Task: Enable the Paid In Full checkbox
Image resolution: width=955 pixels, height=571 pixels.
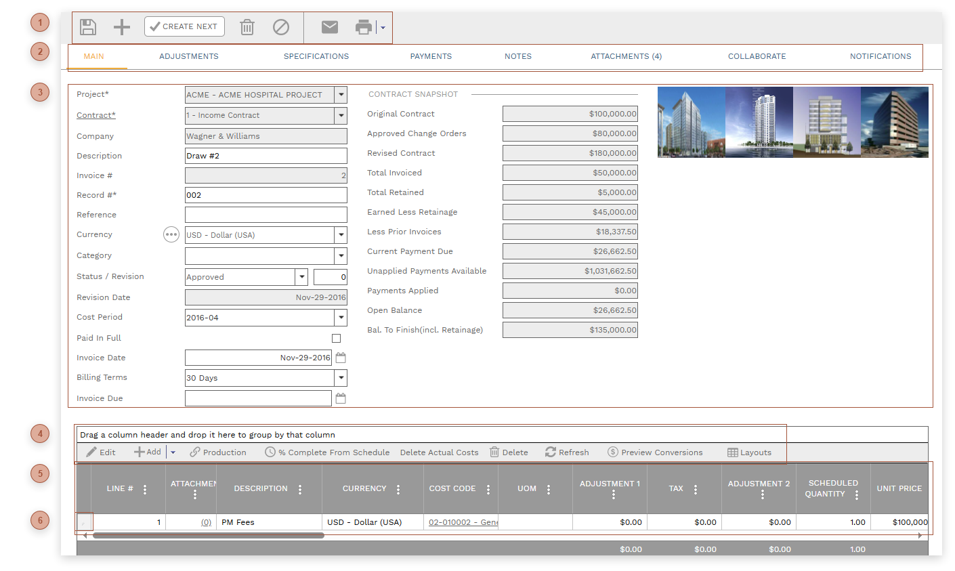Action: pos(337,337)
